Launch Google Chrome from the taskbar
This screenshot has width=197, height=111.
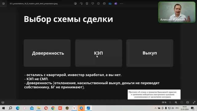pos(53,108)
